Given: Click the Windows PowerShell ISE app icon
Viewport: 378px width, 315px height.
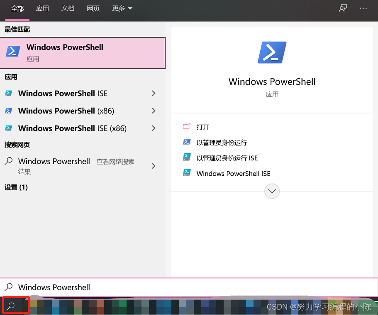Looking at the screenshot, I should tap(9, 93).
